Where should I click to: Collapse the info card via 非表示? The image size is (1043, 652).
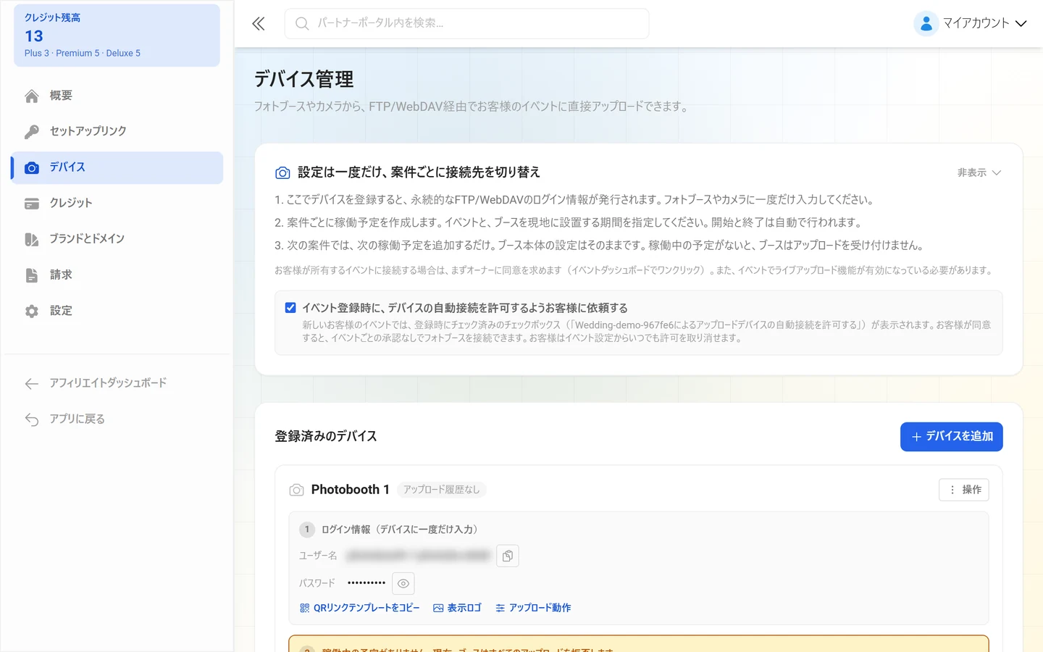tap(979, 172)
